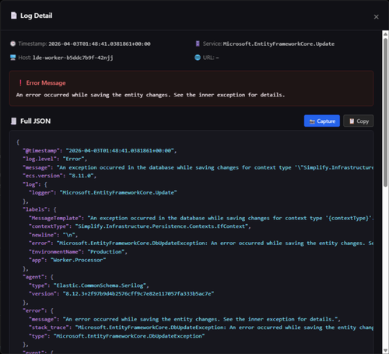
Task: Click the Capture button
Action: click(x=322, y=121)
